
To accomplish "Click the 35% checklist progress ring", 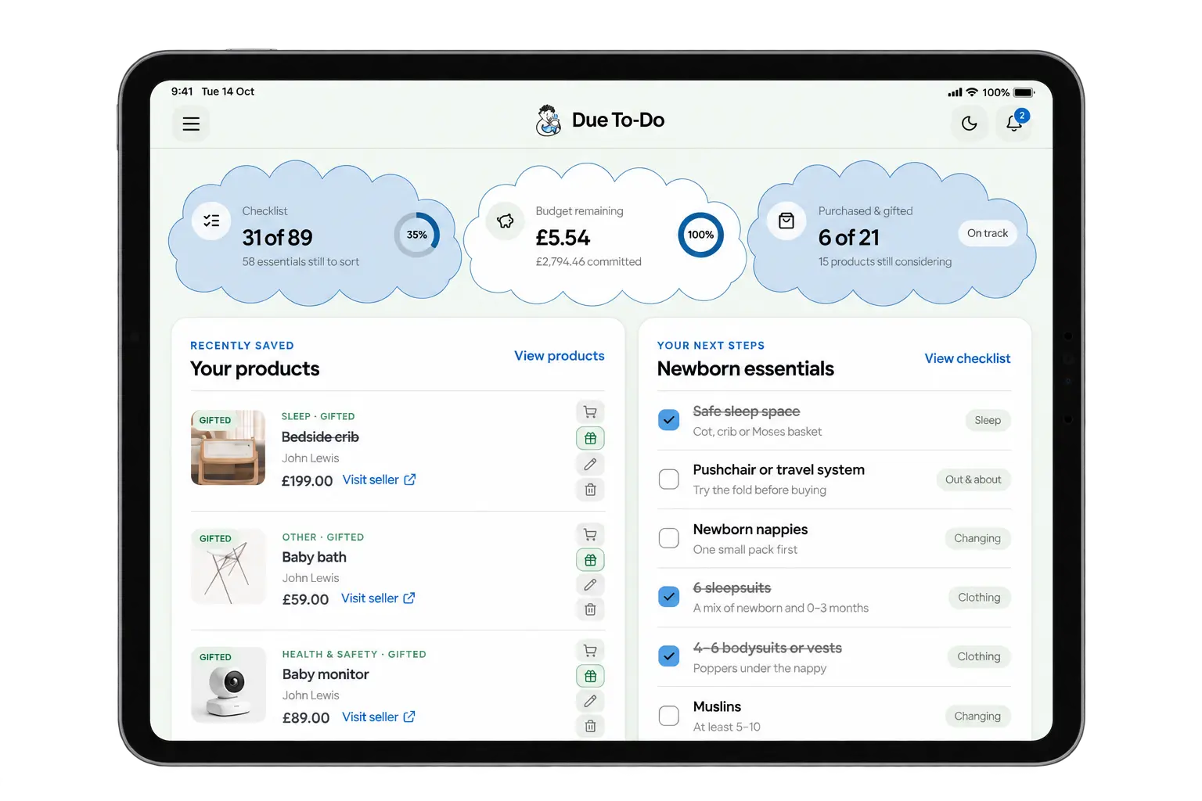I will point(417,235).
